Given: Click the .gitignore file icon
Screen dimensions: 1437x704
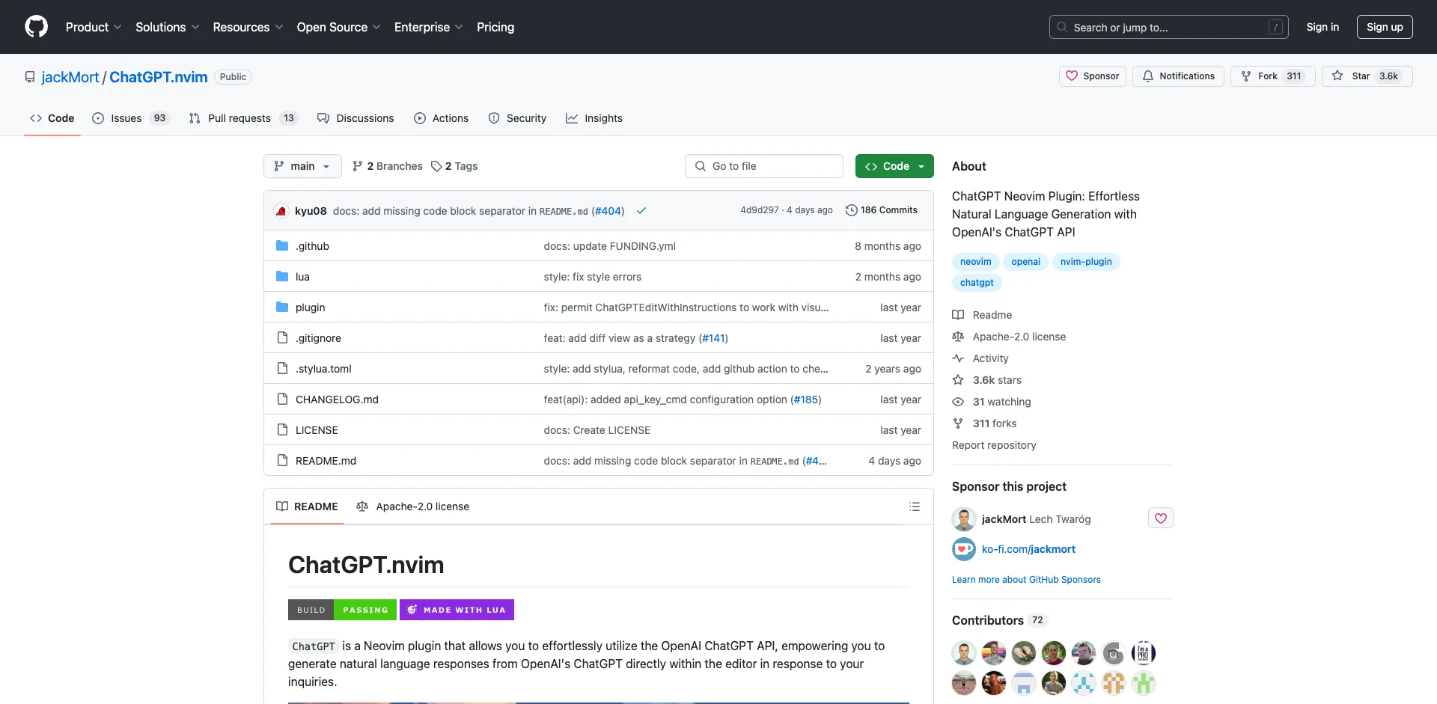Looking at the screenshot, I should (x=282, y=337).
